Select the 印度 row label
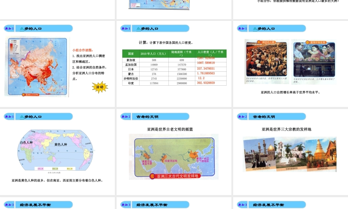 131,83
